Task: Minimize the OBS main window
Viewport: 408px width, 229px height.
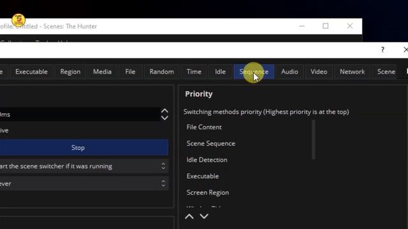Action: tap(302, 26)
